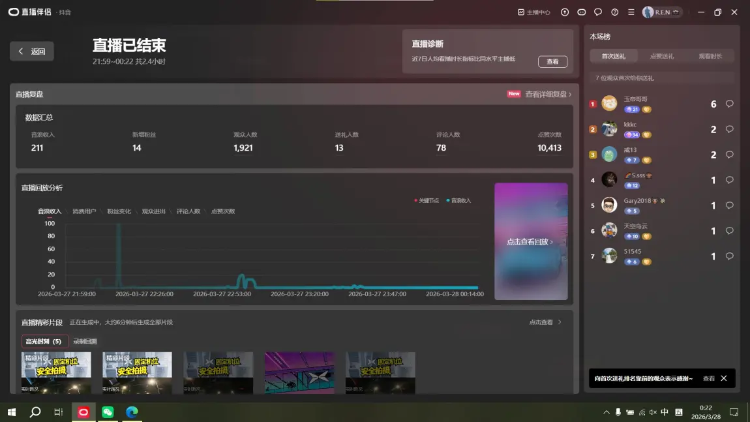Switch leaderboard to 观看时长 tab
Screen dimensions: 750x422
[x=710, y=56]
